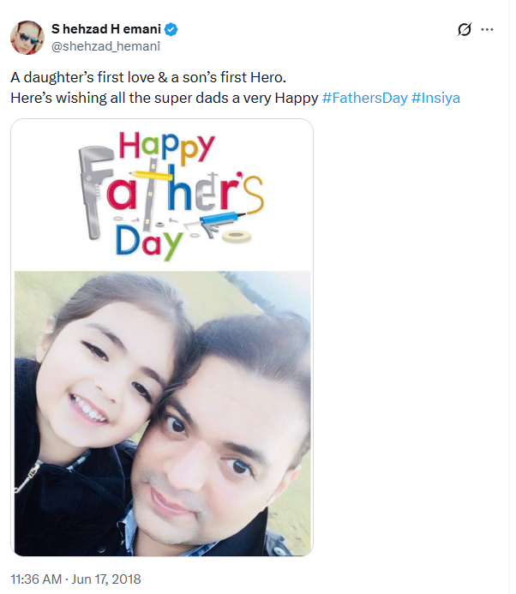Open the #Insiya hashtag
The image size is (516, 594).
pos(435,98)
